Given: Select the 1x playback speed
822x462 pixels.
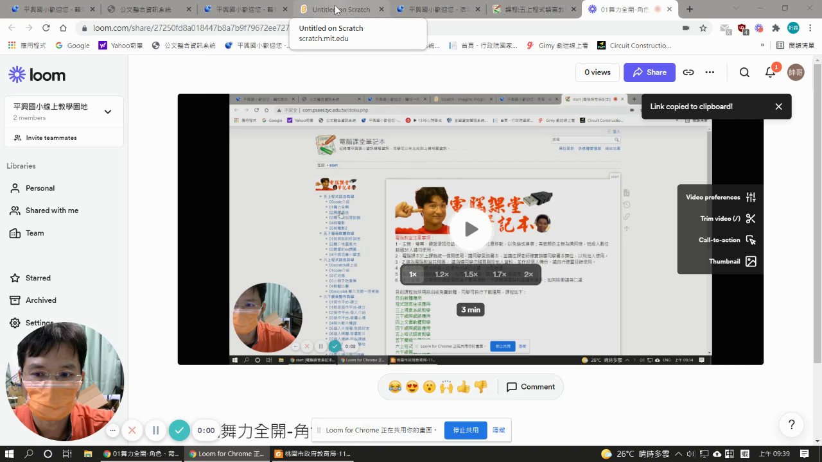Looking at the screenshot, I should (413, 275).
